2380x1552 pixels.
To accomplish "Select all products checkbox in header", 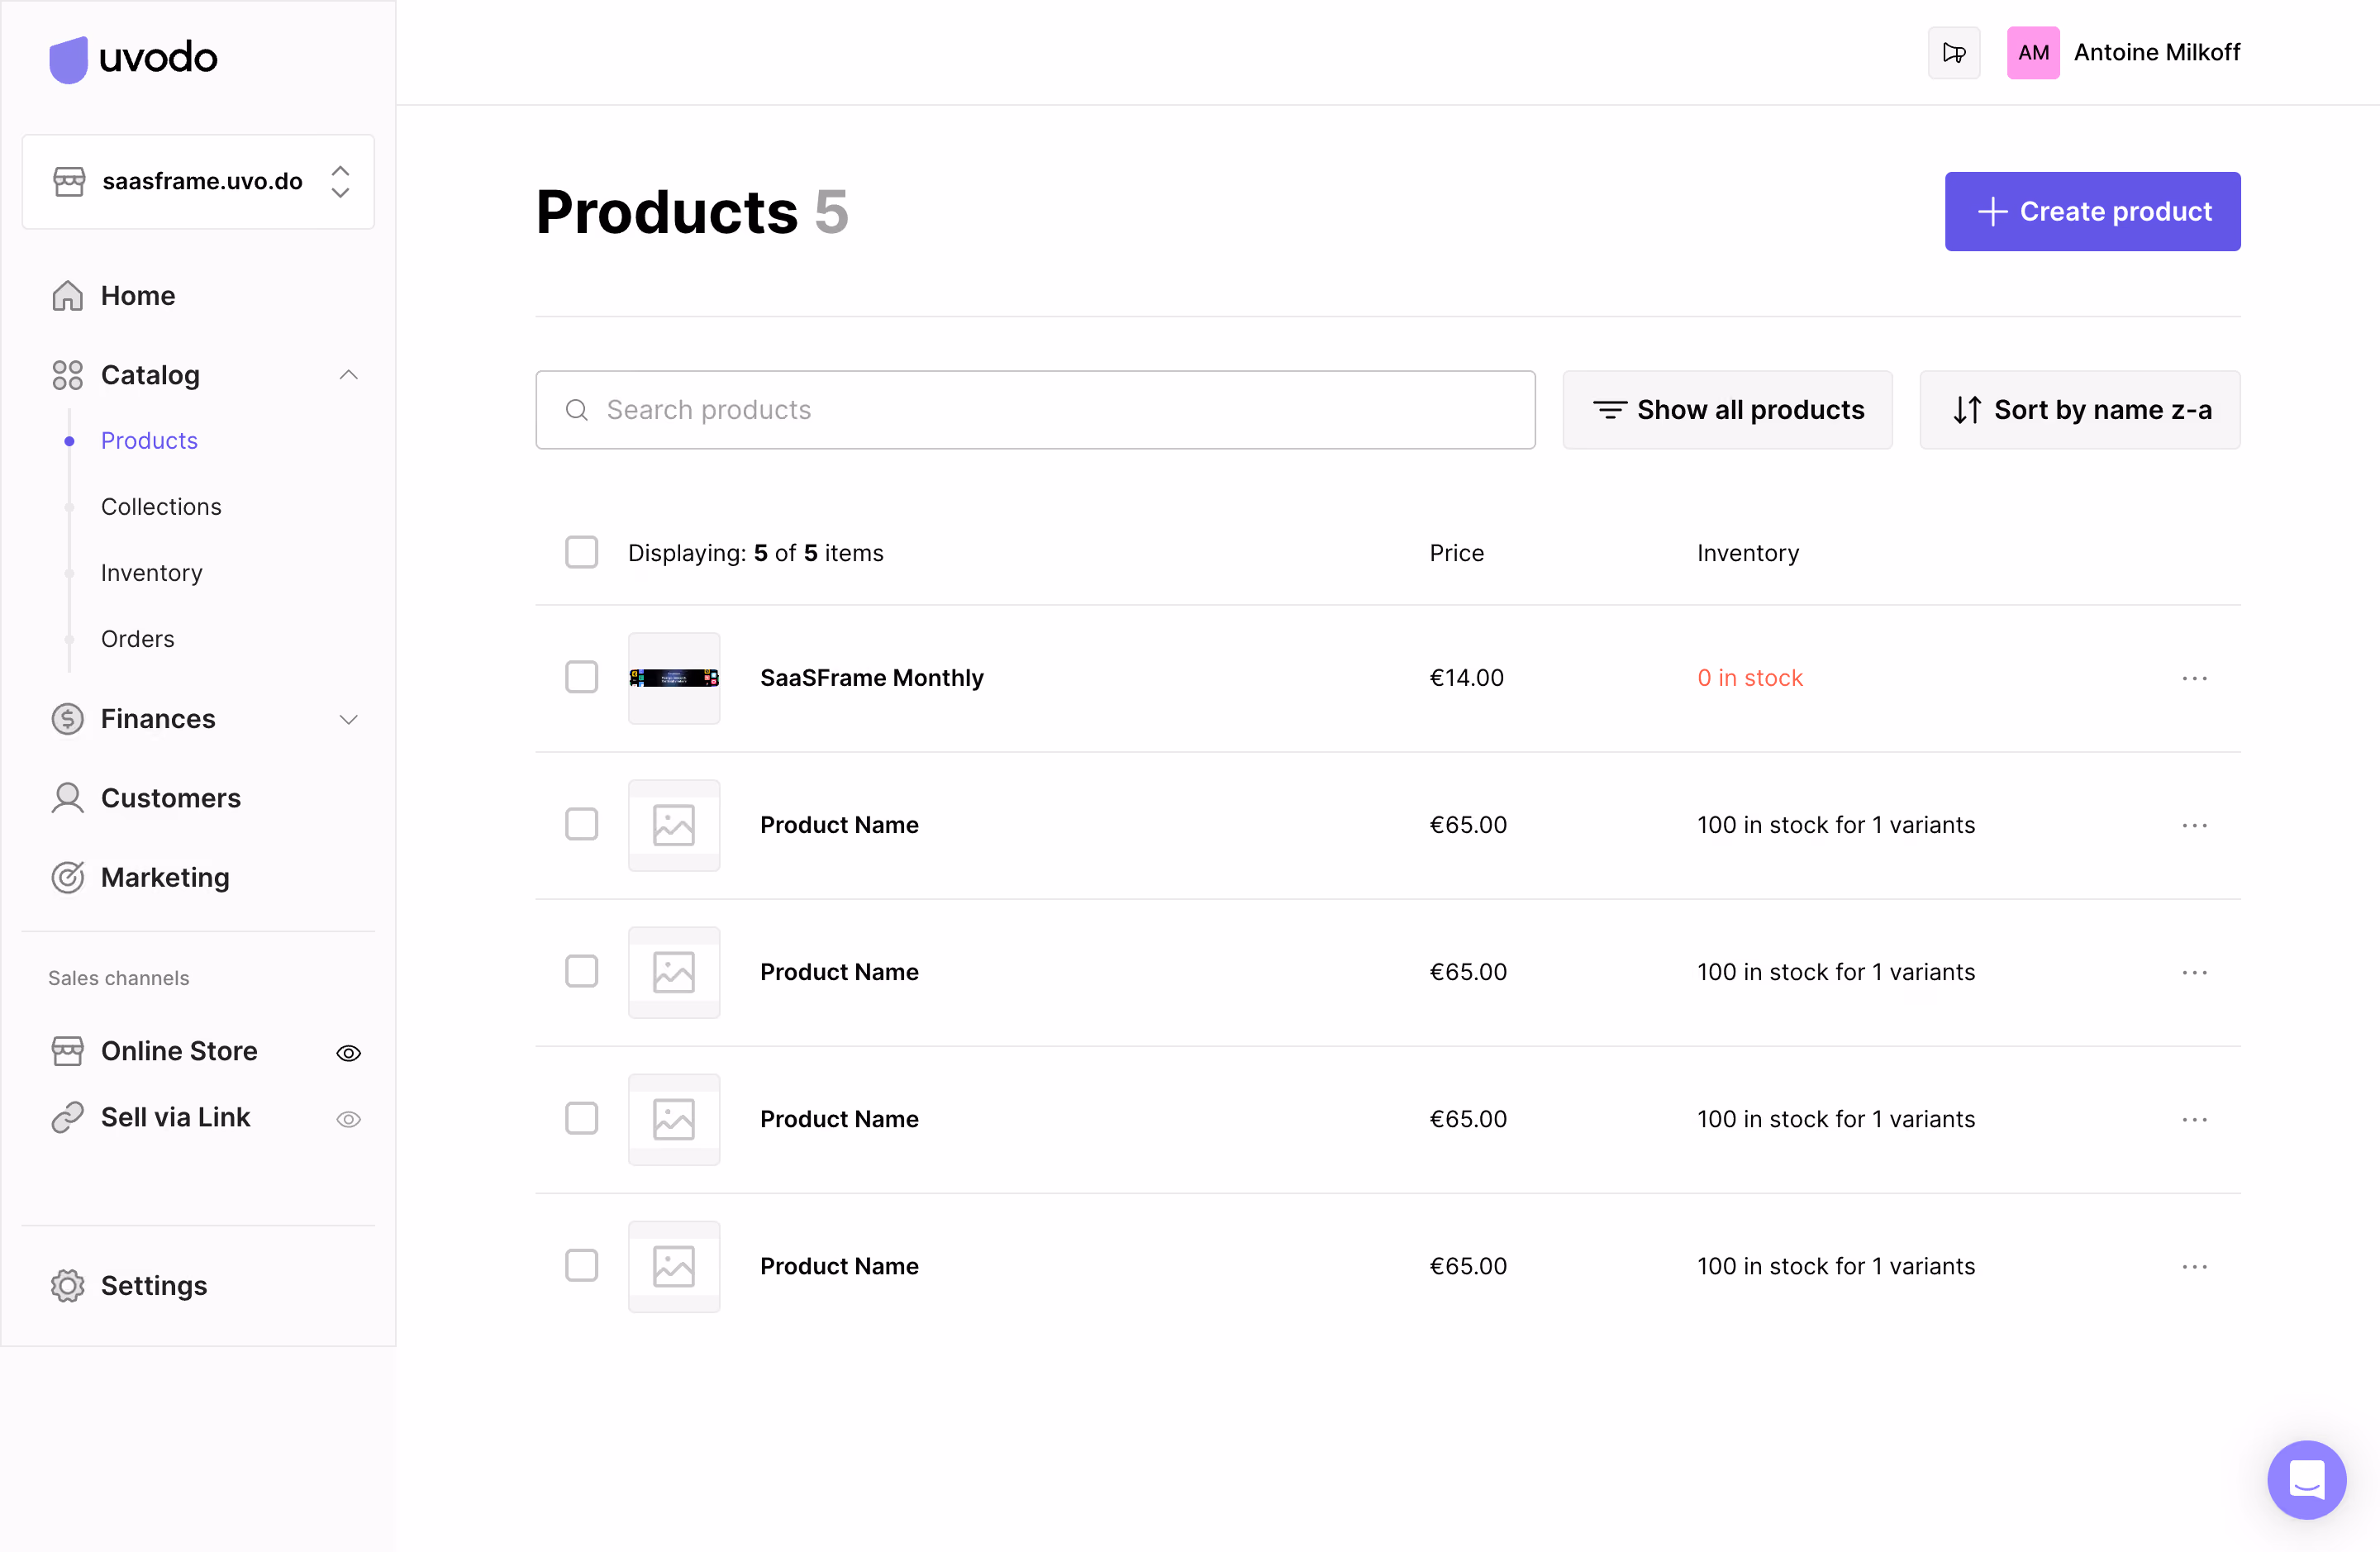I will point(581,552).
